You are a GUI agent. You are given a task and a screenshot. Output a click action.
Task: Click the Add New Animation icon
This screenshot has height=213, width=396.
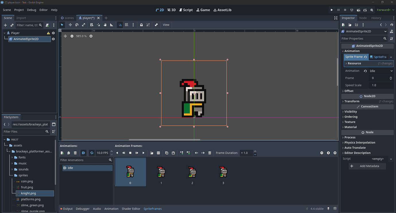tap(62, 153)
